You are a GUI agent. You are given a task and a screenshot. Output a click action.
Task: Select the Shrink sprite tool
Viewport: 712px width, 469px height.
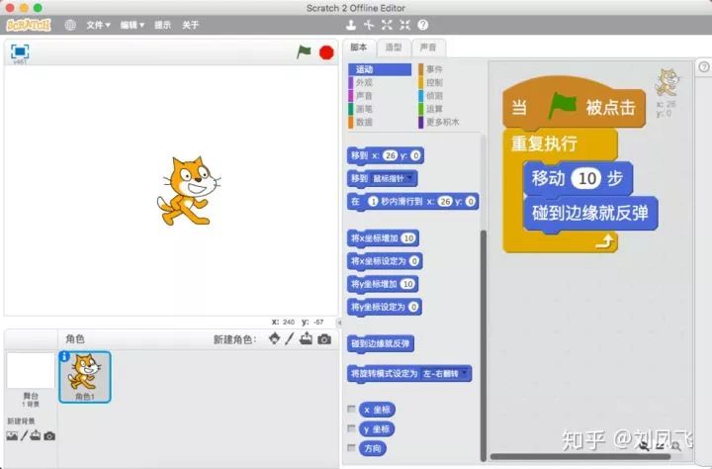tap(404, 25)
